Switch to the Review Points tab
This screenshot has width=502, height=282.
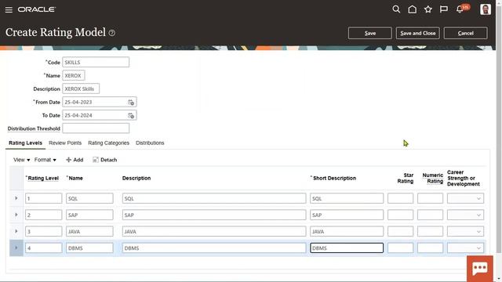tap(65, 143)
